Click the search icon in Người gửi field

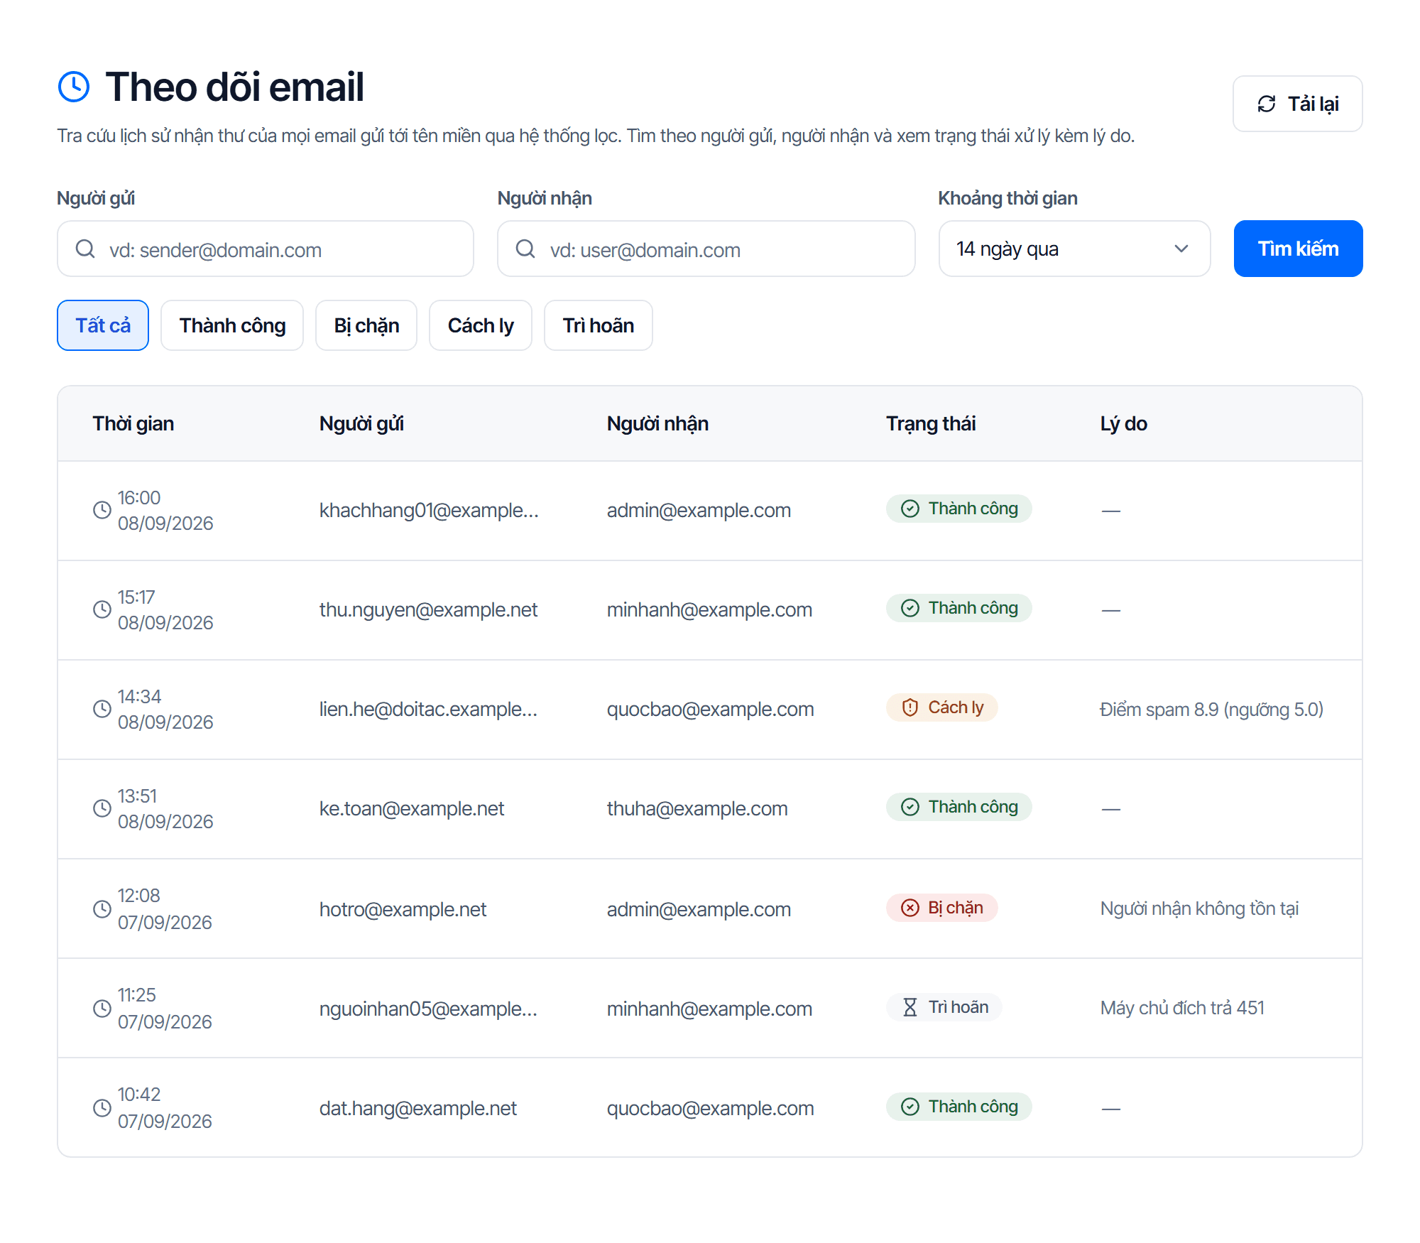point(85,249)
